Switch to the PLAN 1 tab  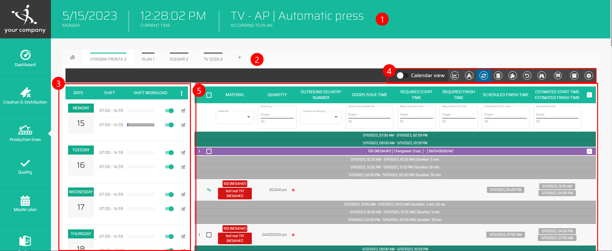pos(148,59)
